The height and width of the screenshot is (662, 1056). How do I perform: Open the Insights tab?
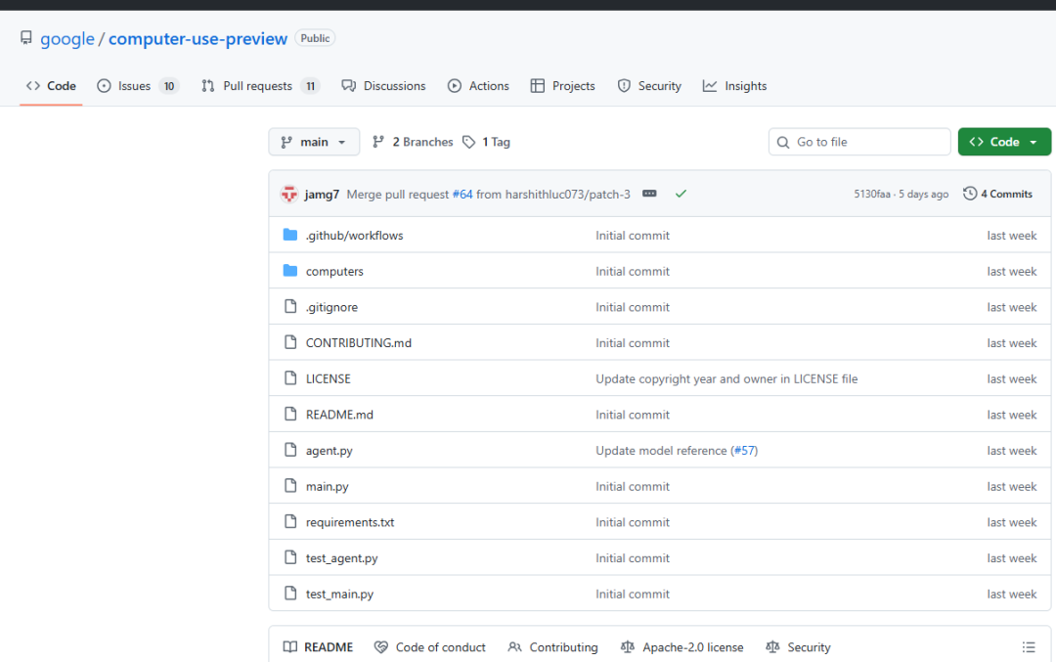(734, 86)
